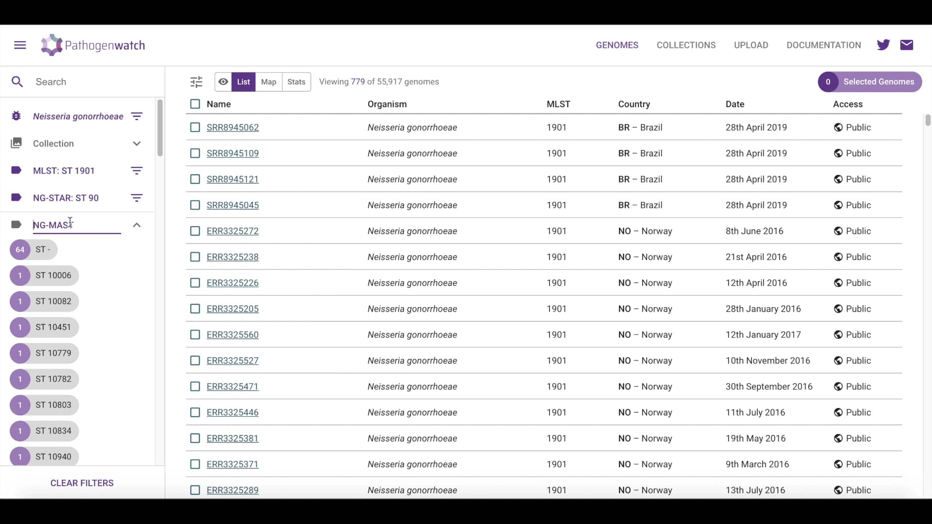Screen dimensions: 932x524
Task: Open the COLLECTIONS page
Action: pos(686,45)
